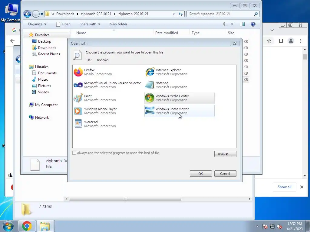Select Libraries in the navigation pane
Screen dimensions: 310x232
[41, 67]
